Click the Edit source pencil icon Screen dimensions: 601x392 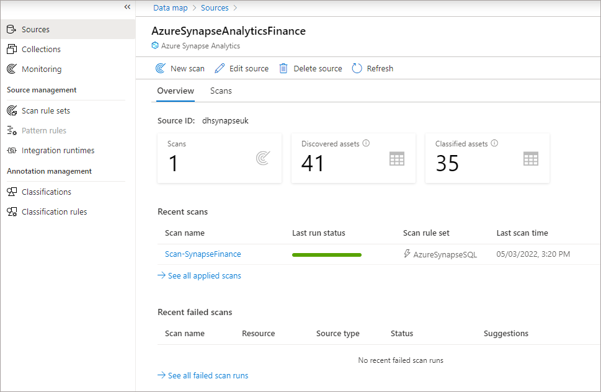pyautogui.click(x=220, y=68)
